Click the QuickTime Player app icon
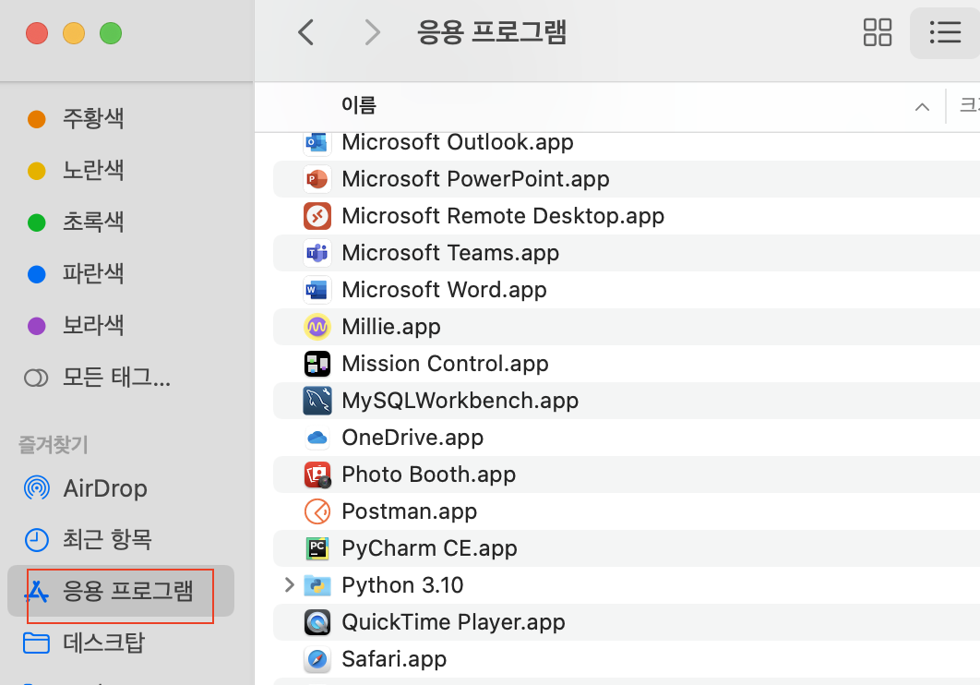Image resolution: width=980 pixels, height=685 pixels. coord(317,622)
